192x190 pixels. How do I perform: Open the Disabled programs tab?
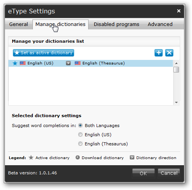116,24
